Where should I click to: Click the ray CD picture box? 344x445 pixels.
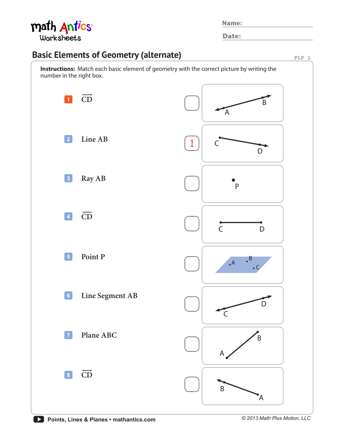(x=242, y=143)
